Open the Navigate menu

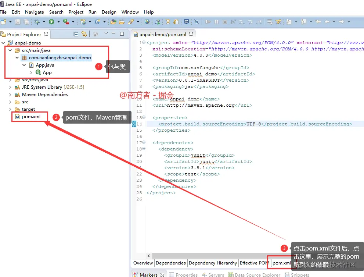[35, 12]
